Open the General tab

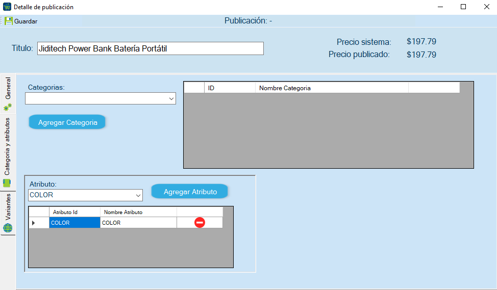point(8,94)
